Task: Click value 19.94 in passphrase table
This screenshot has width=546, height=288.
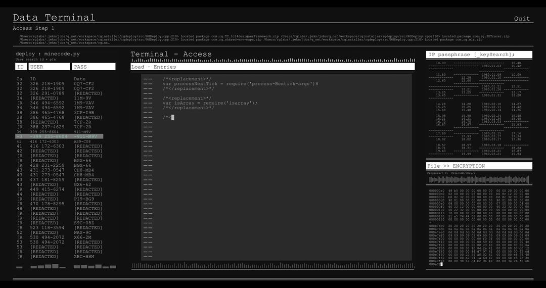Action: (516, 154)
